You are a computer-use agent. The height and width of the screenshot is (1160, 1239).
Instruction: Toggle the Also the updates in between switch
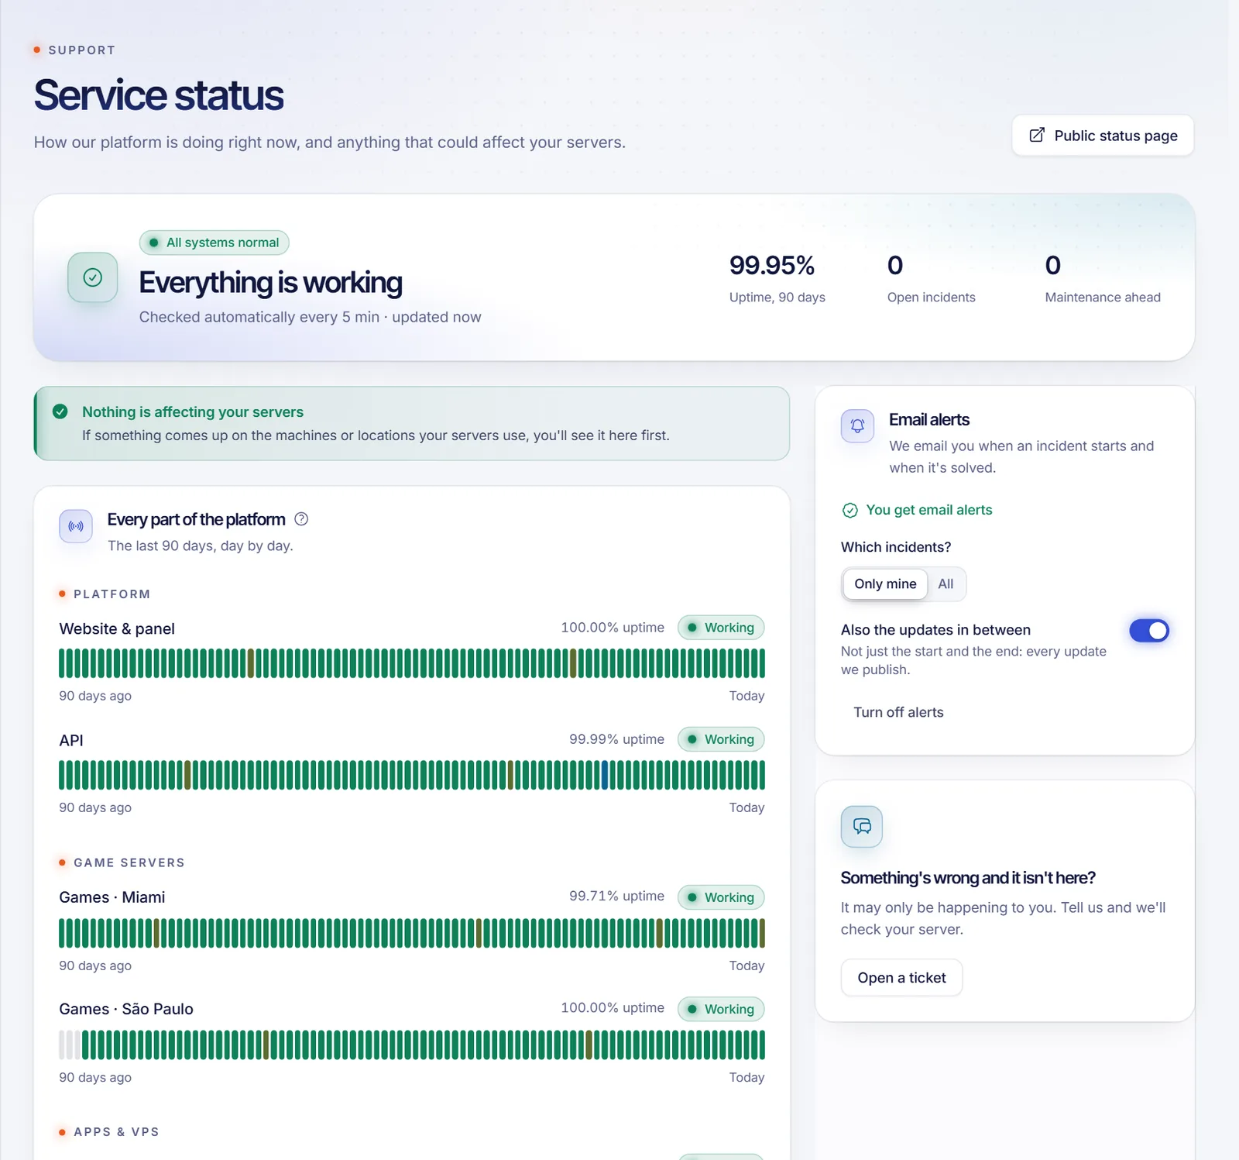[1149, 631]
